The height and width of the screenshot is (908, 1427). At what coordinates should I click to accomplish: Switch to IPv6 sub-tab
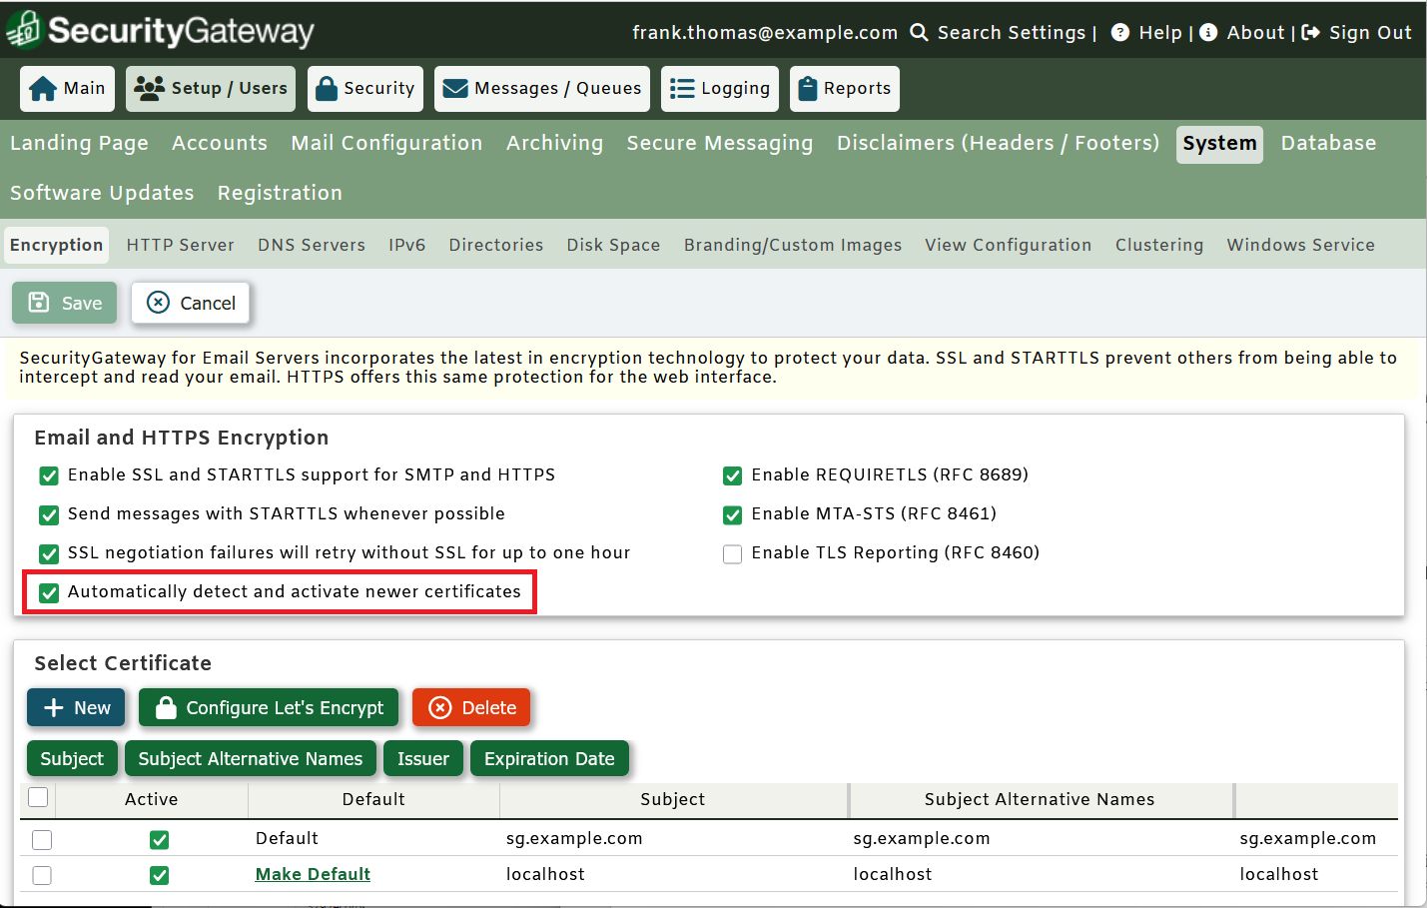(406, 246)
